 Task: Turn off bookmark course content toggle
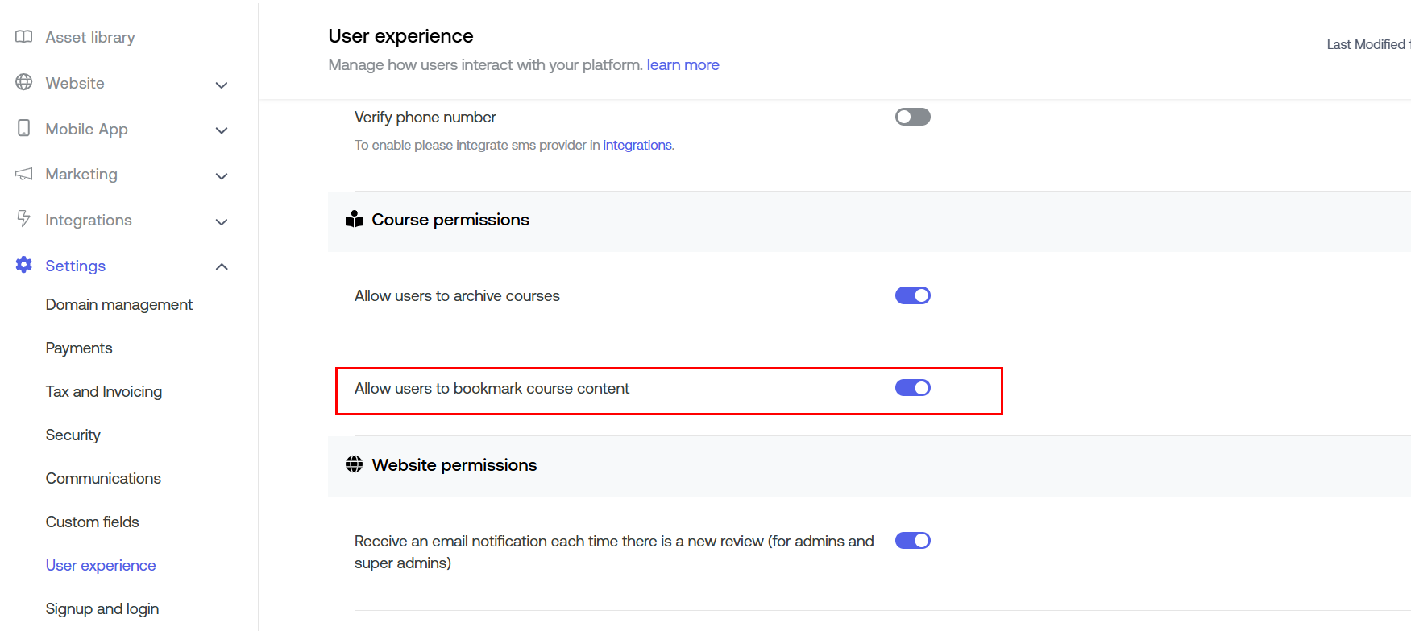(912, 388)
